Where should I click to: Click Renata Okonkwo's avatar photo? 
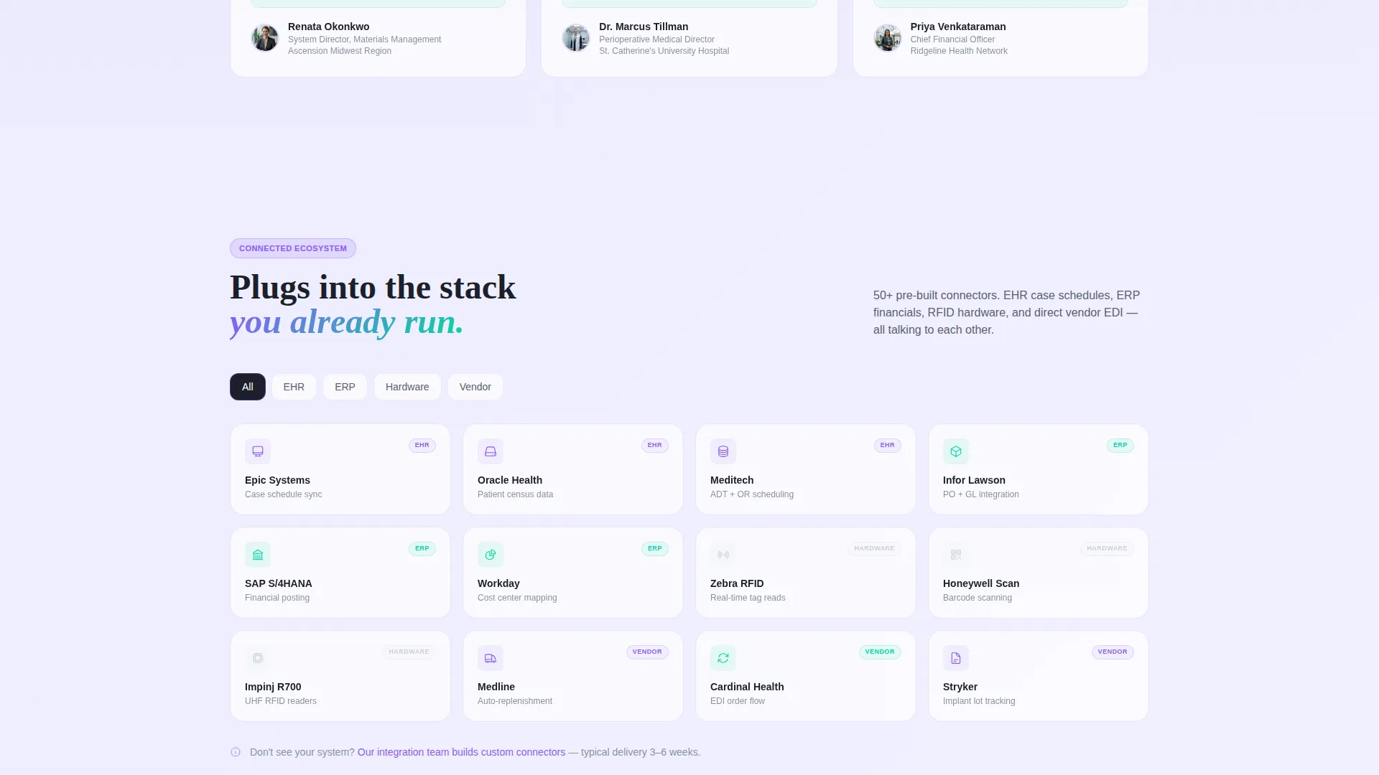[265, 38]
